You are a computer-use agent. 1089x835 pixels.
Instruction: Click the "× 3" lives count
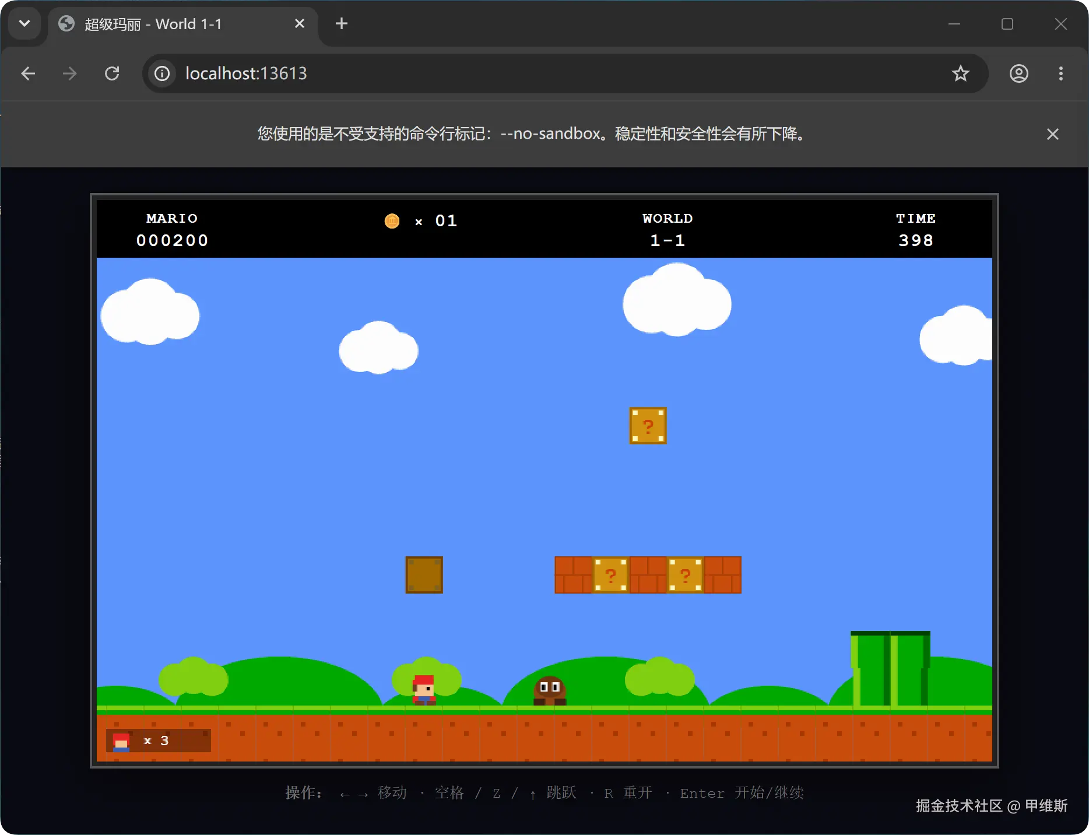coord(156,741)
